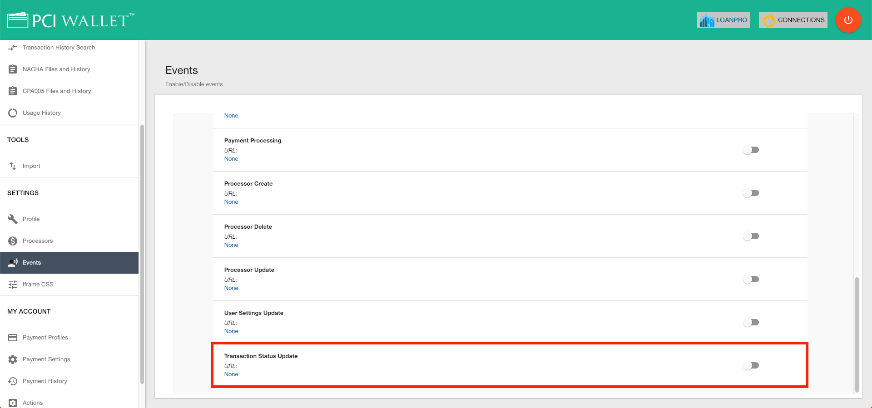Click the Payment Settings gear icon
Image resolution: width=872 pixels, height=408 pixels.
(13, 359)
